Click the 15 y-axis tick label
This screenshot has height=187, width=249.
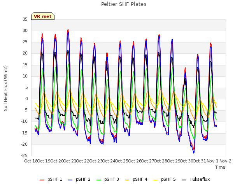25,65
